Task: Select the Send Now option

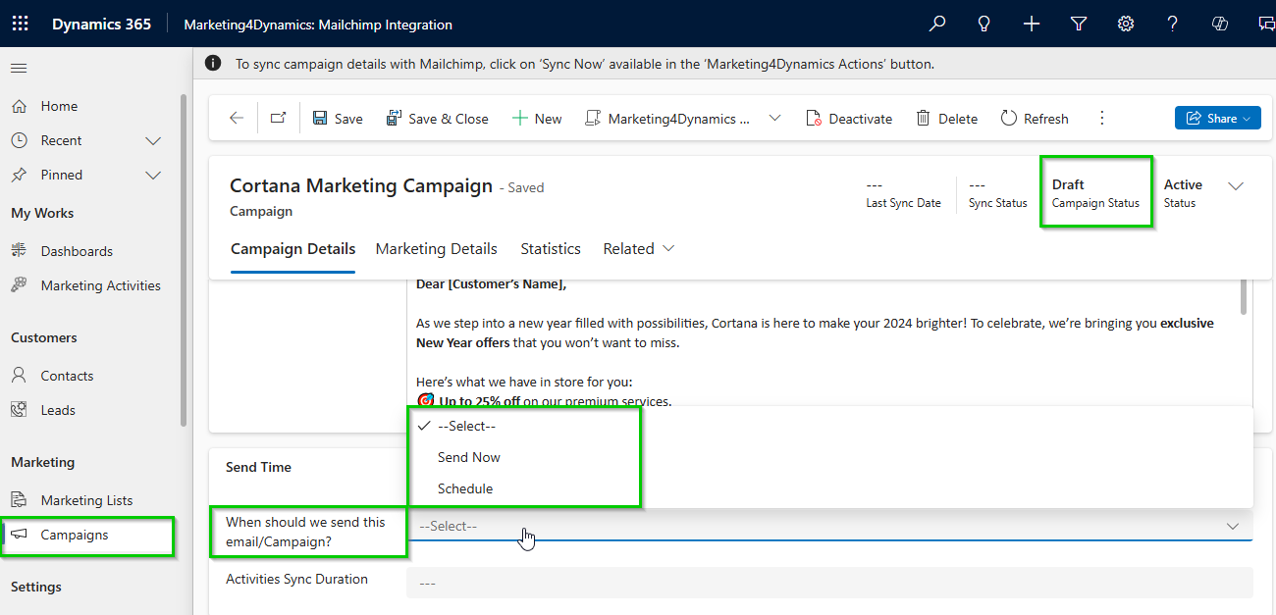Action: [x=468, y=457]
